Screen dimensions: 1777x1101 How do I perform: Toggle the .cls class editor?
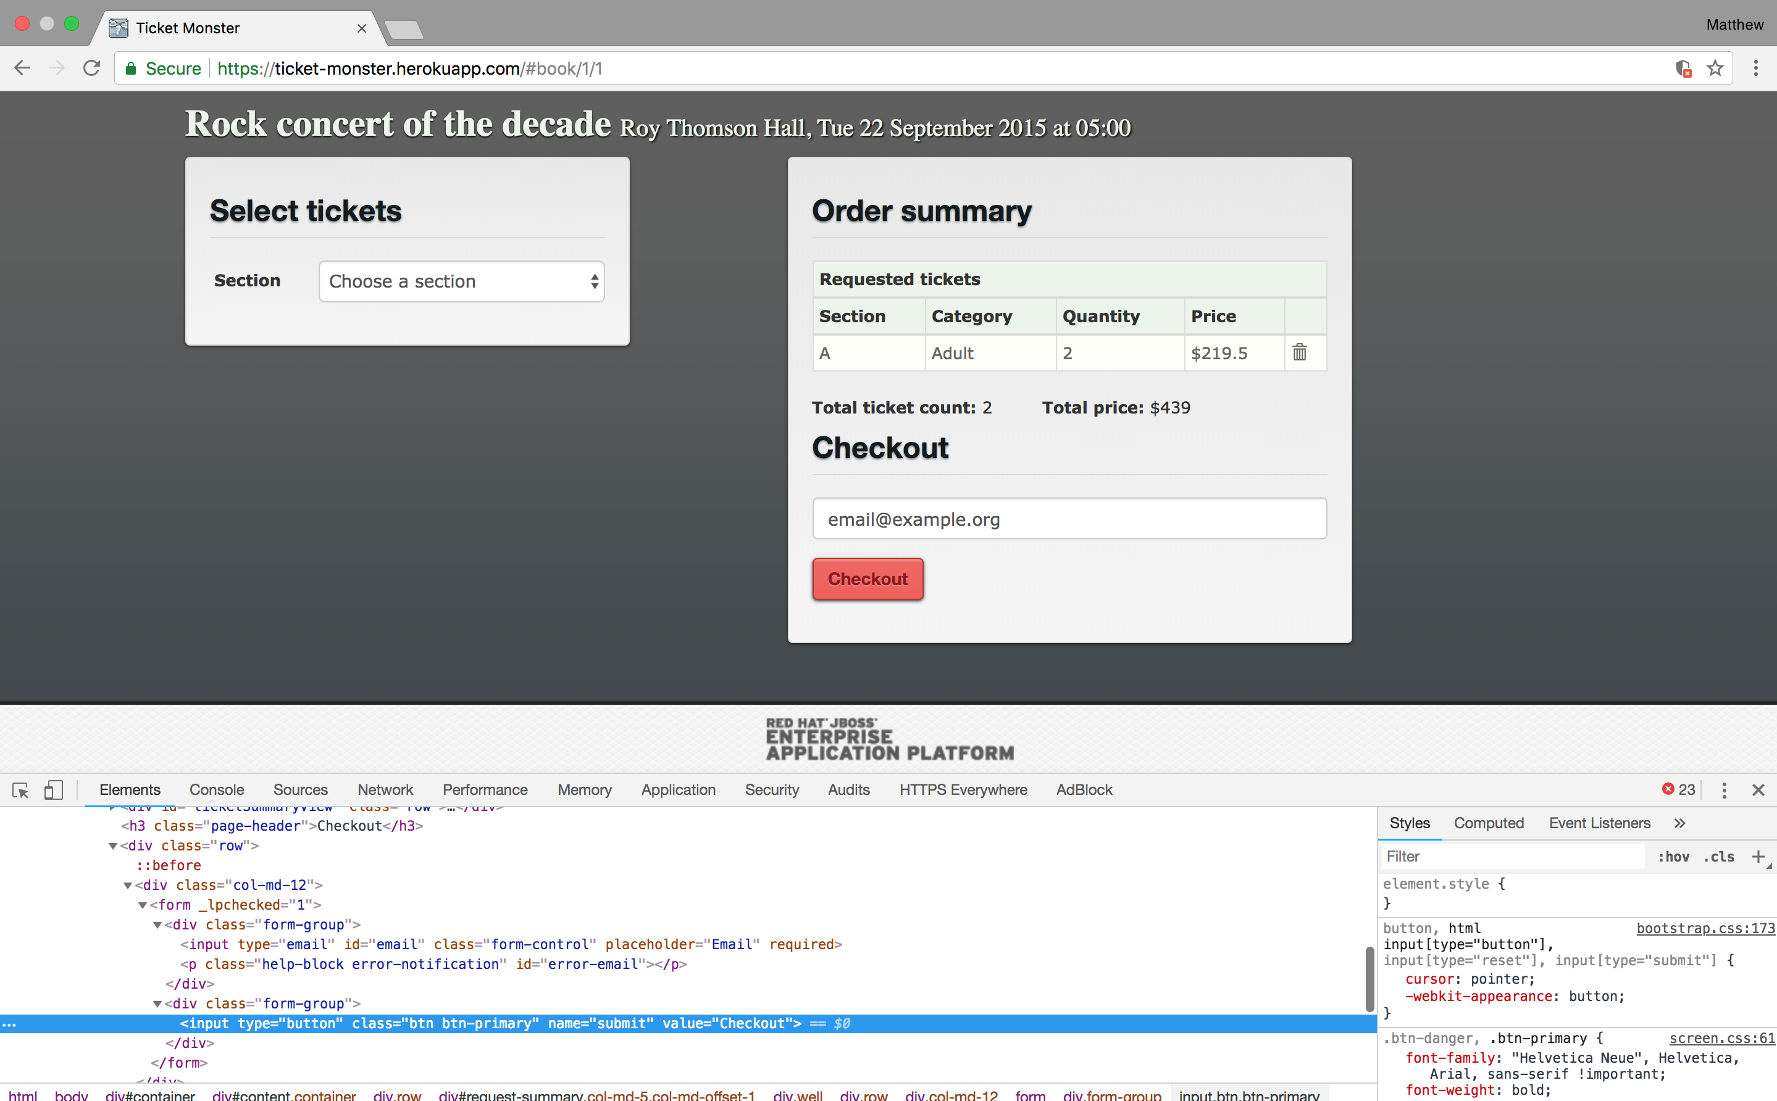[x=1719, y=857]
